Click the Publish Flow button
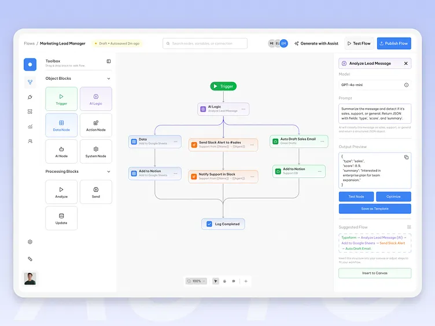The width and height of the screenshot is (435, 326). 394,43
